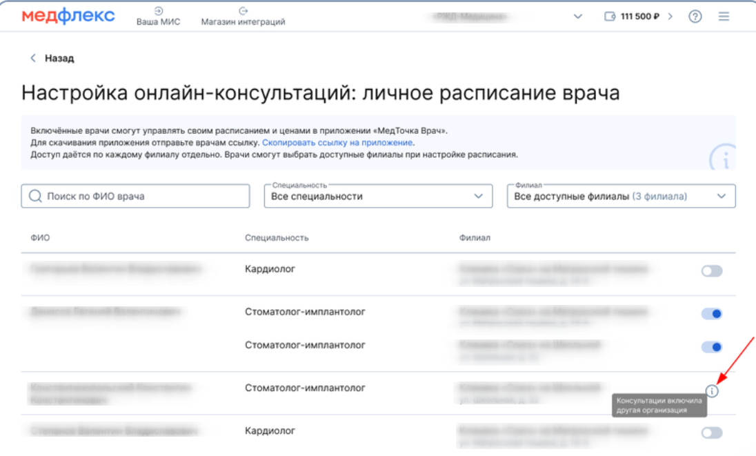Image resolution: width=756 pixels, height=456 pixels.
Task: Click the МедФлекс logo
Action: point(68,17)
